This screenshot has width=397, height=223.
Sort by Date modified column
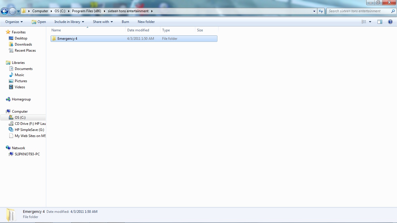(x=143, y=30)
